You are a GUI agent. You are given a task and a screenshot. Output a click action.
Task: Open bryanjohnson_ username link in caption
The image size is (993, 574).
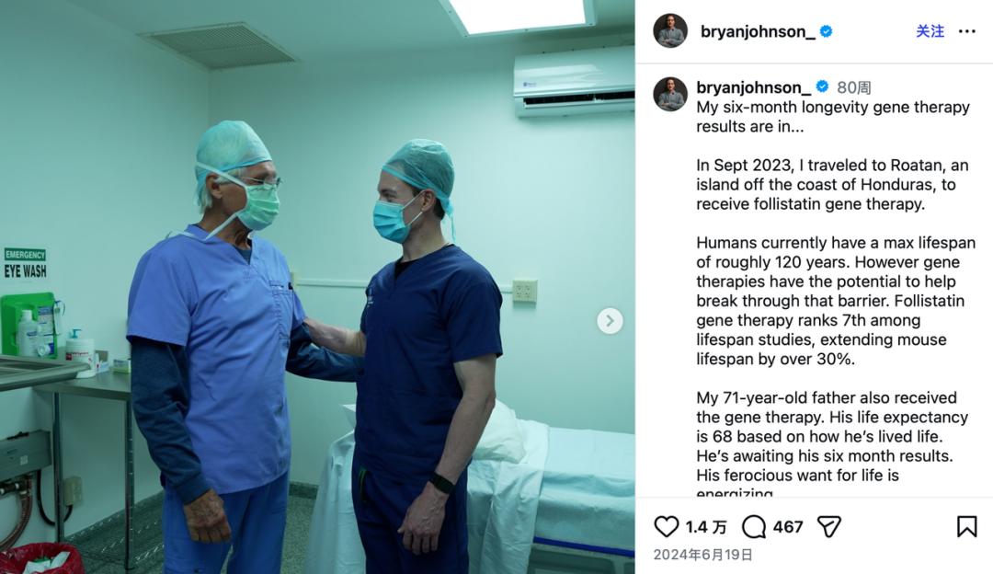[753, 87]
